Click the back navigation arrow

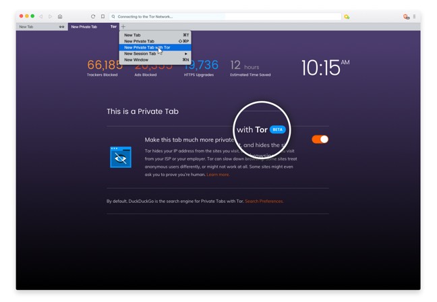(41, 16)
